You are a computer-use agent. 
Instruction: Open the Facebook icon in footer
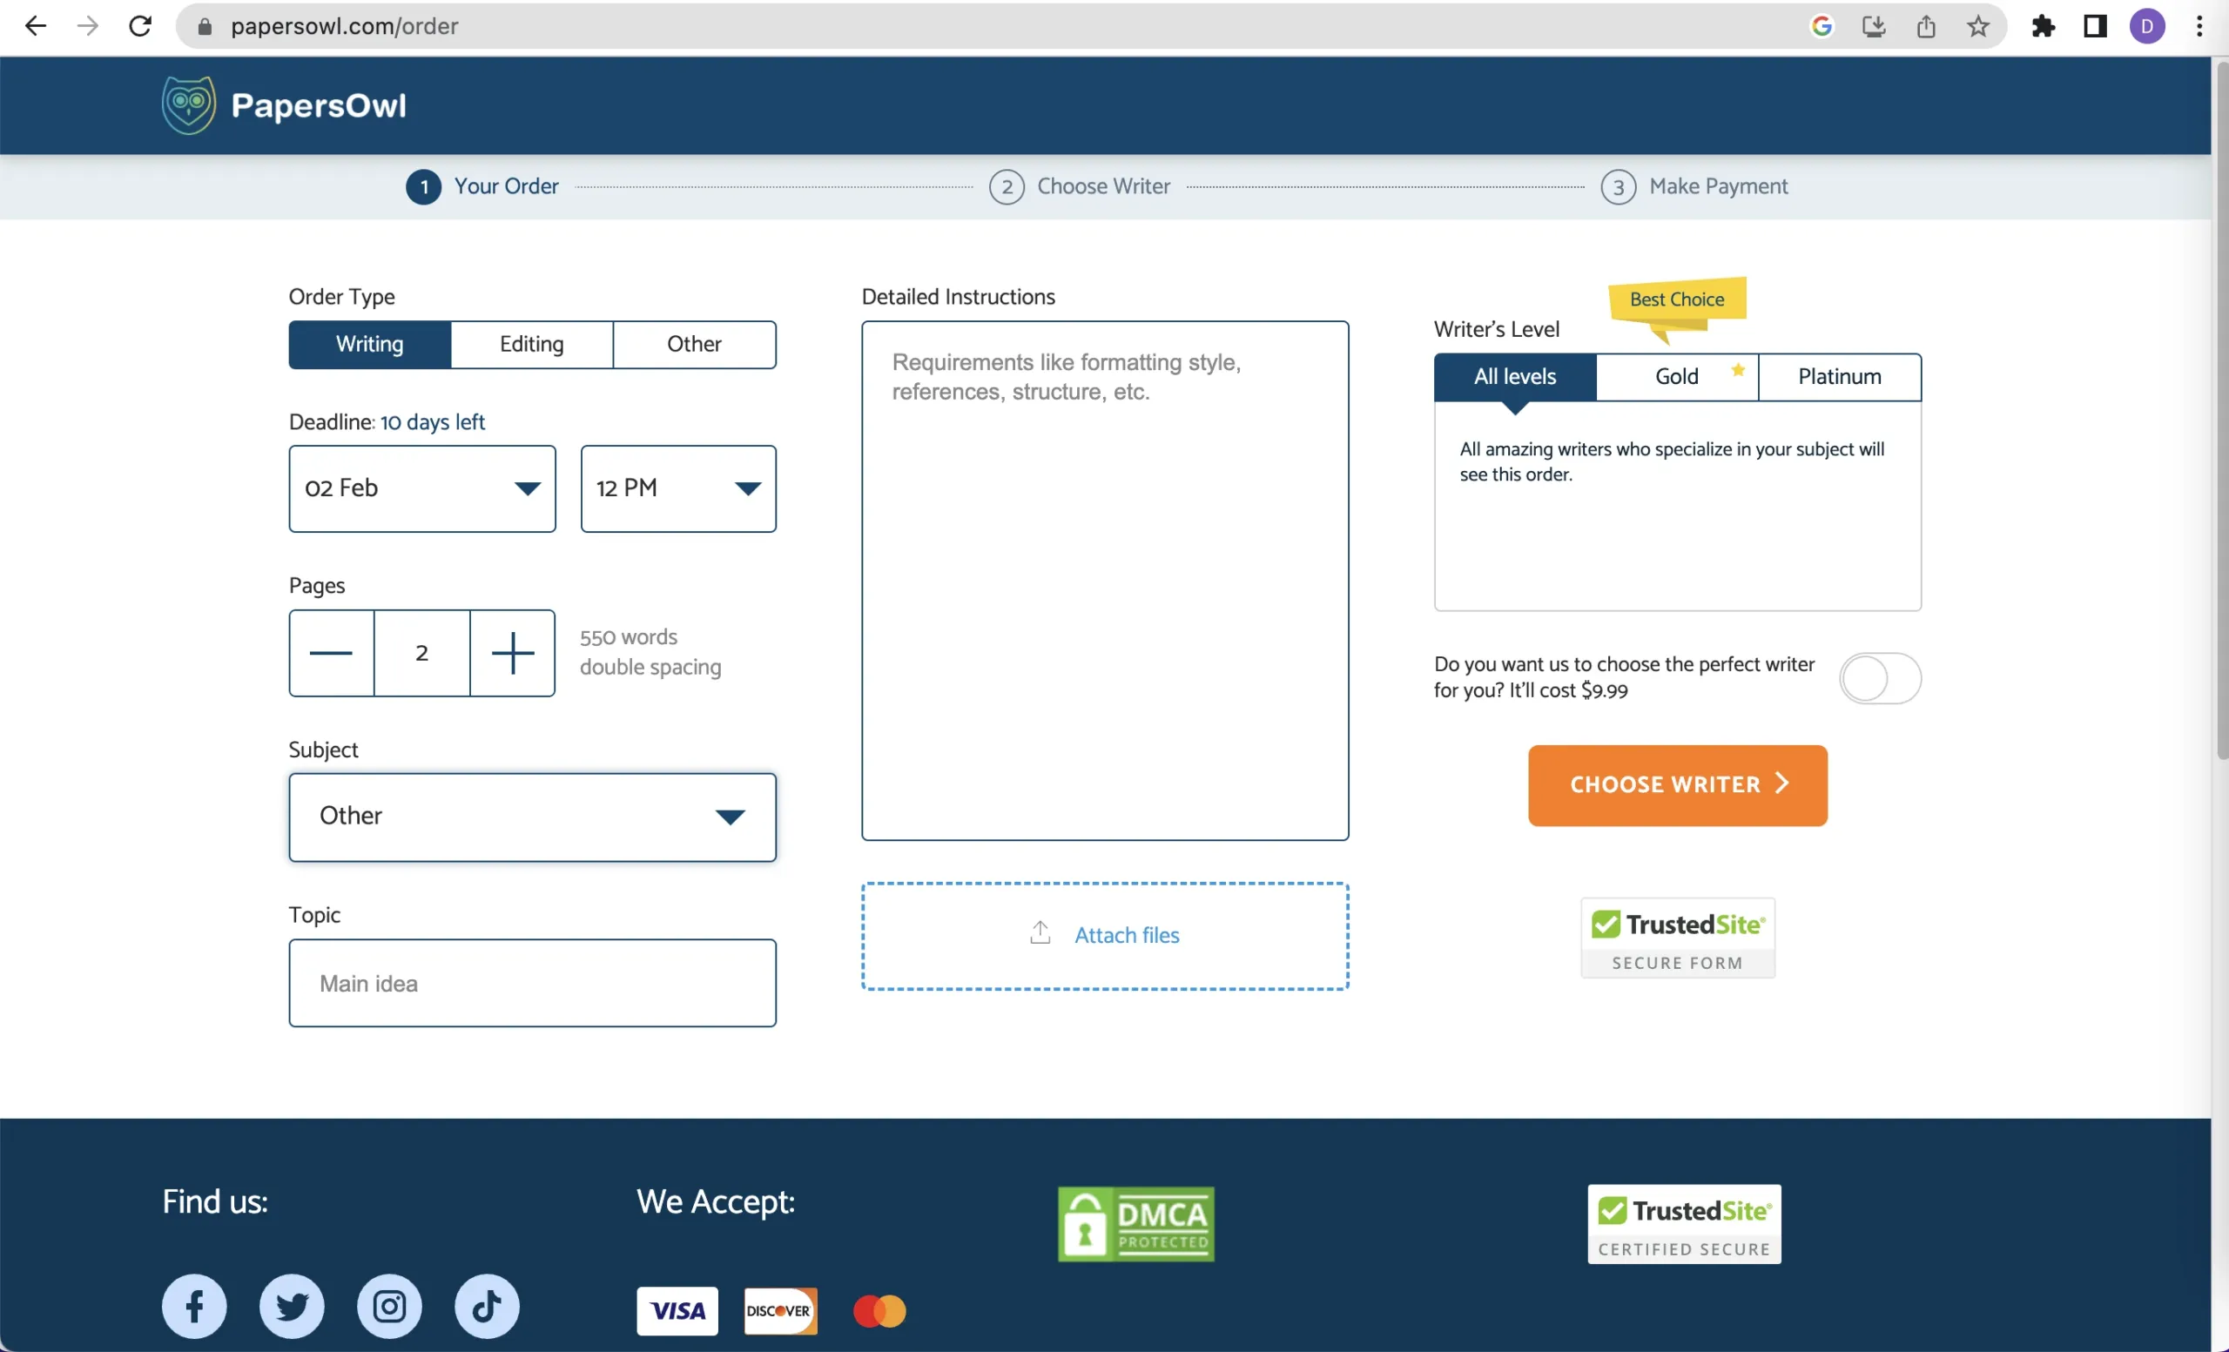coord(193,1306)
